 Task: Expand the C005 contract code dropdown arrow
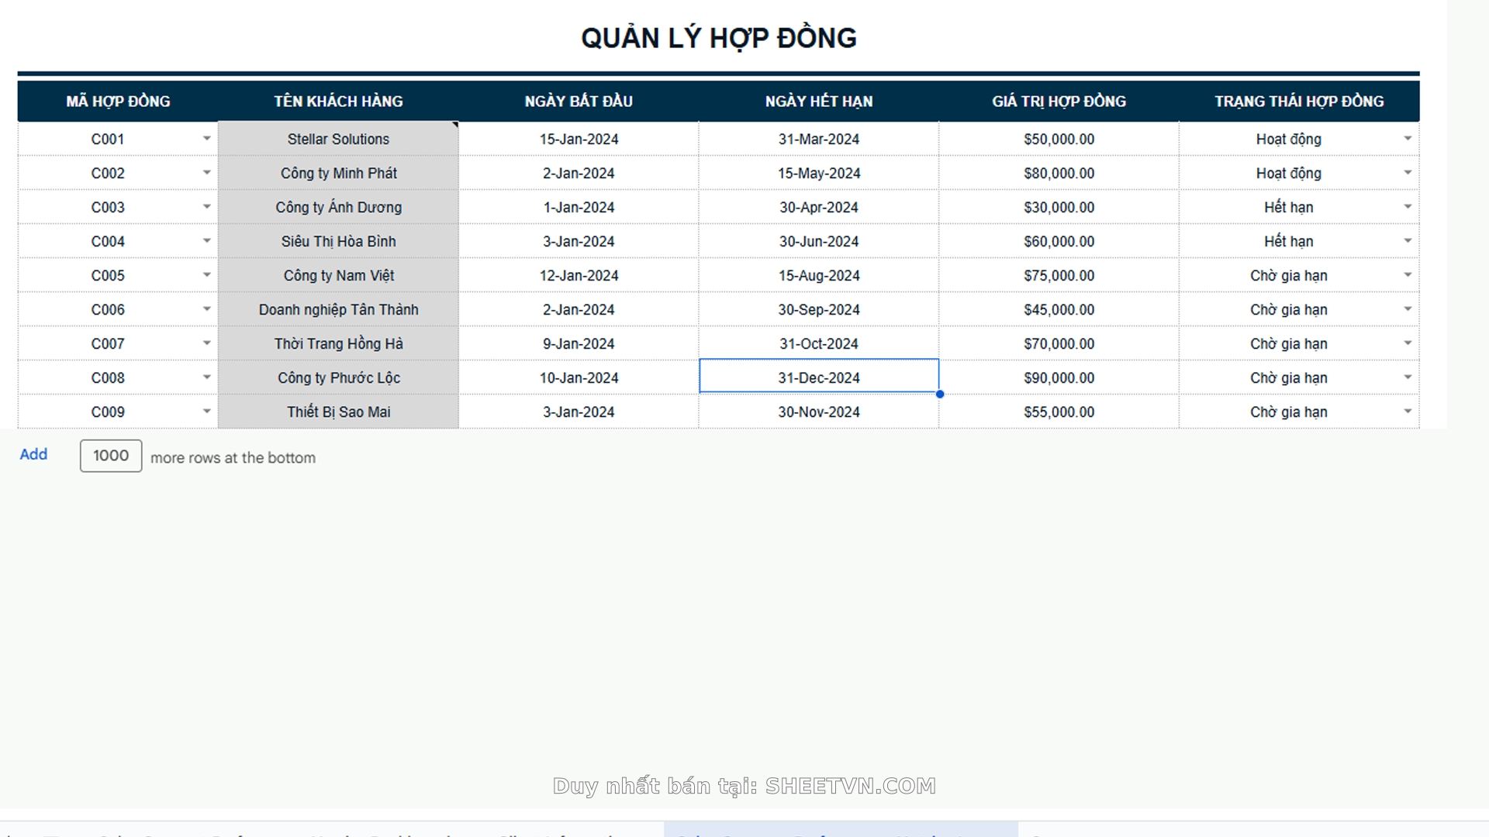206,275
